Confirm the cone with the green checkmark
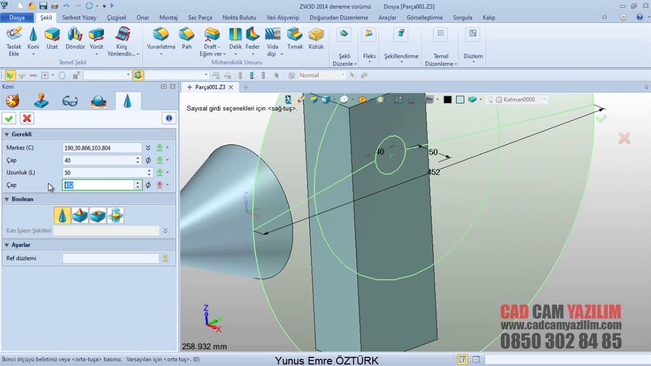This screenshot has width=651, height=366. pos(9,118)
